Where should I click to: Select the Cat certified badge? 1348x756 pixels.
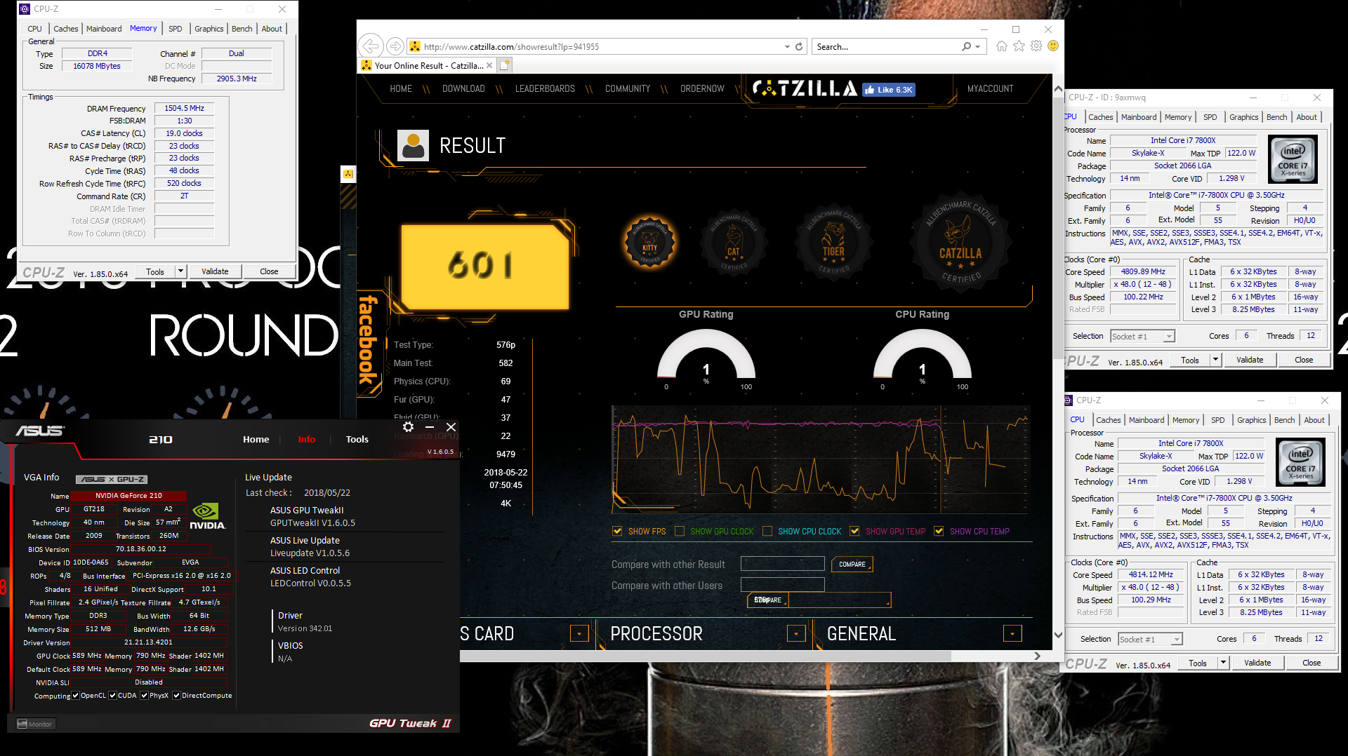tap(733, 243)
